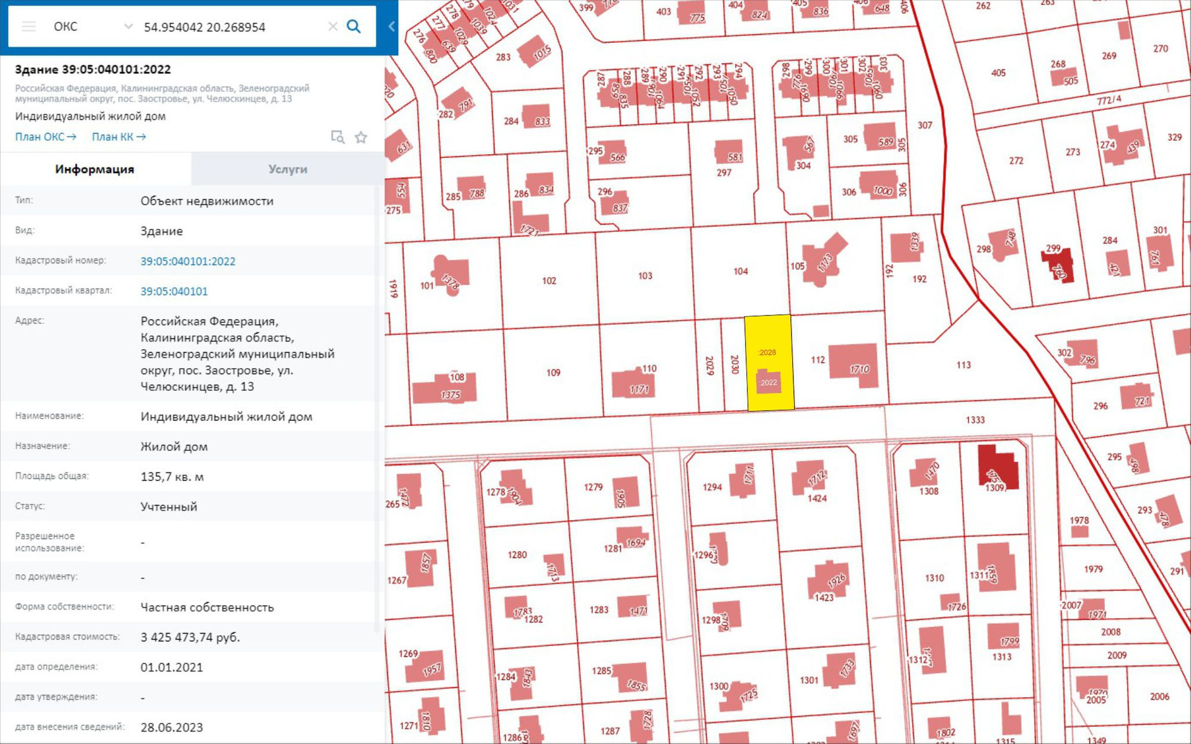This screenshot has height=744, width=1191.
Task: Select building 1710 on parcel 112
Action: 854,366
